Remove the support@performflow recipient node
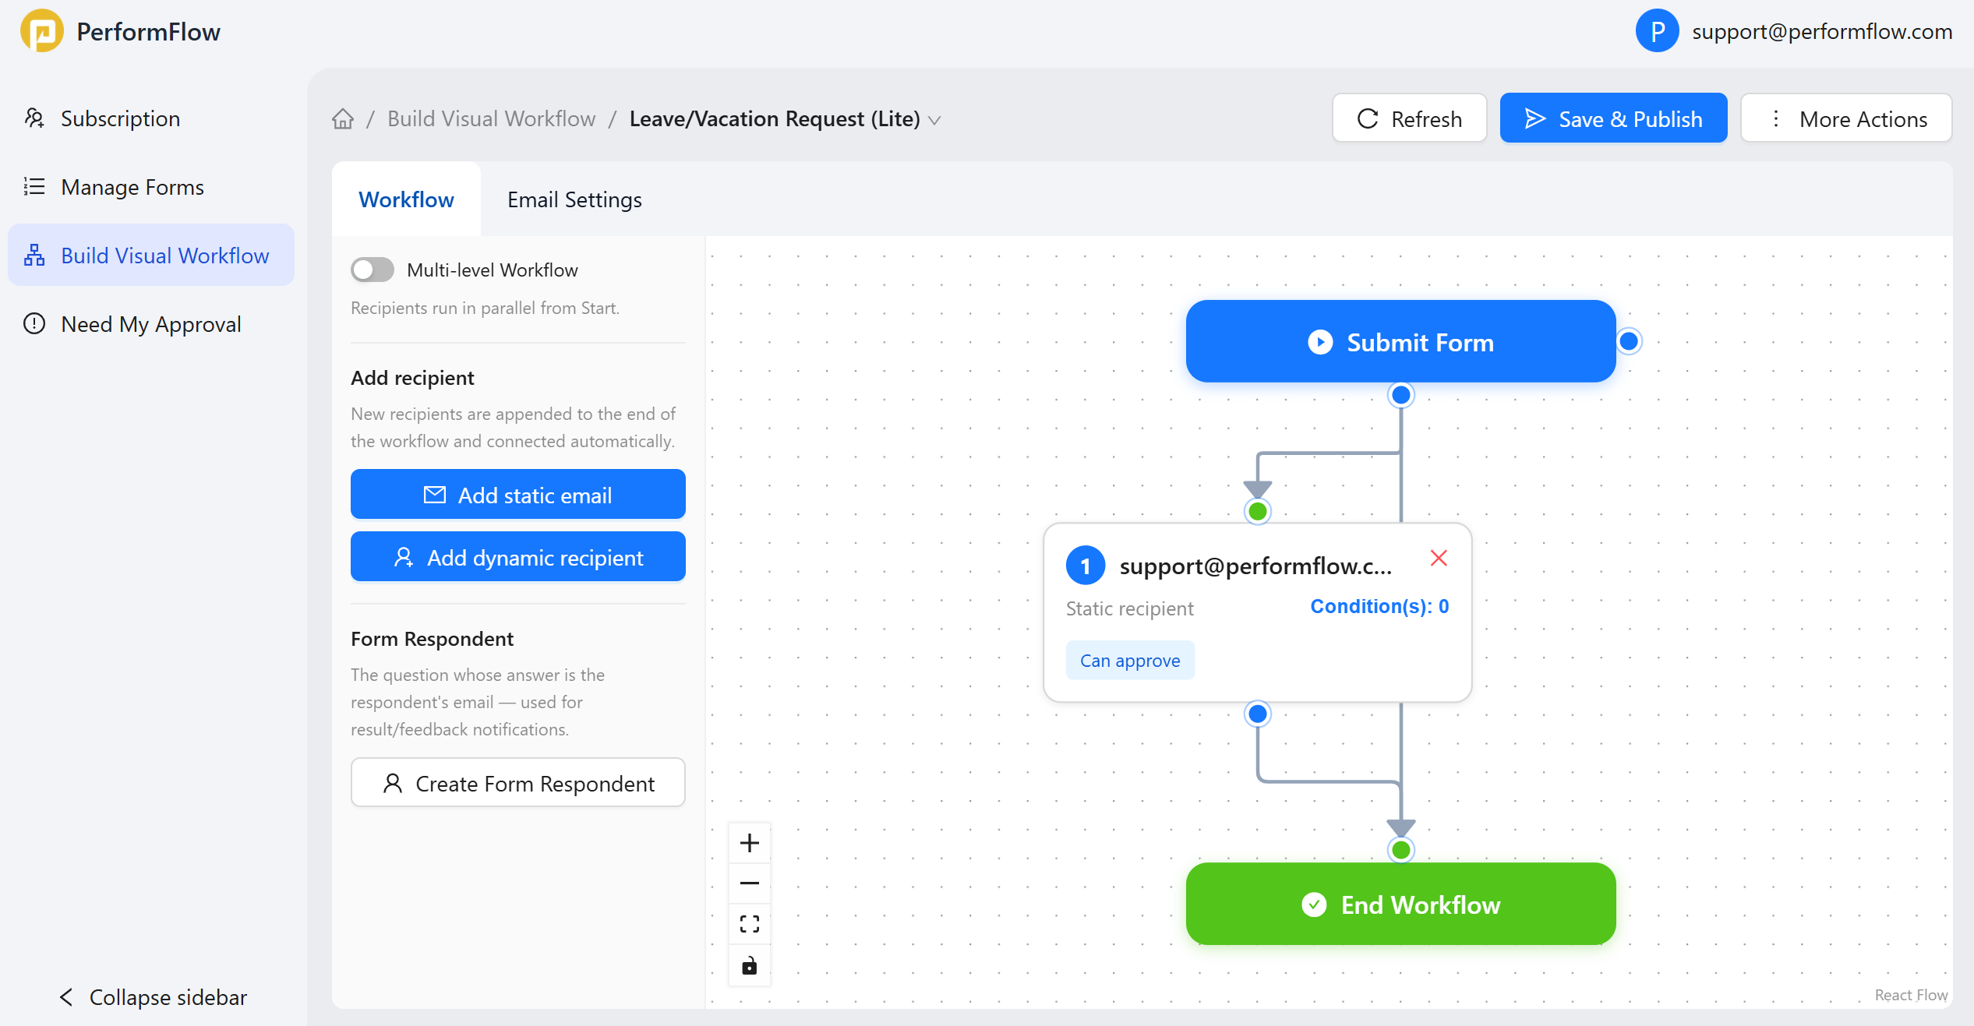1974x1026 pixels. [1439, 558]
